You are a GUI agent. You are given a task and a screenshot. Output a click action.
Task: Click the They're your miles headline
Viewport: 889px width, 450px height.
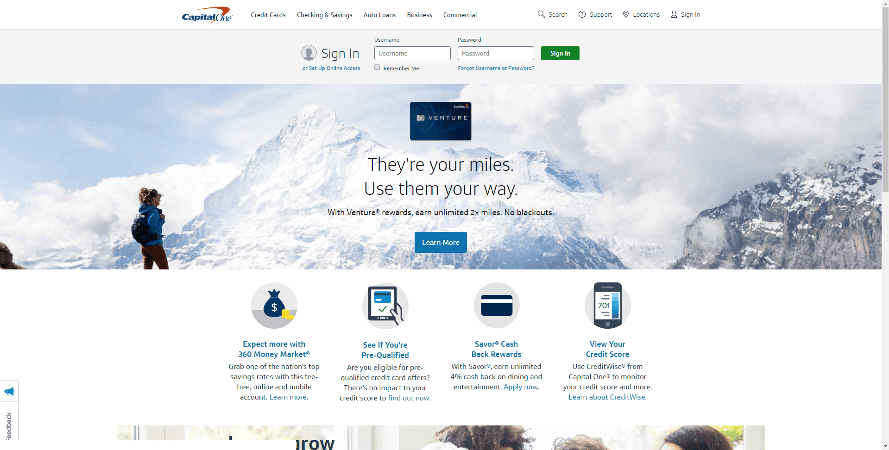[x=441, y=165]
